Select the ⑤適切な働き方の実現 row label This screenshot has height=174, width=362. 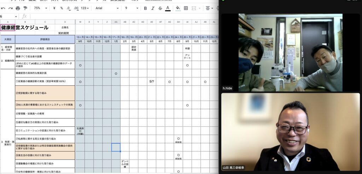[x=45, y=122]
